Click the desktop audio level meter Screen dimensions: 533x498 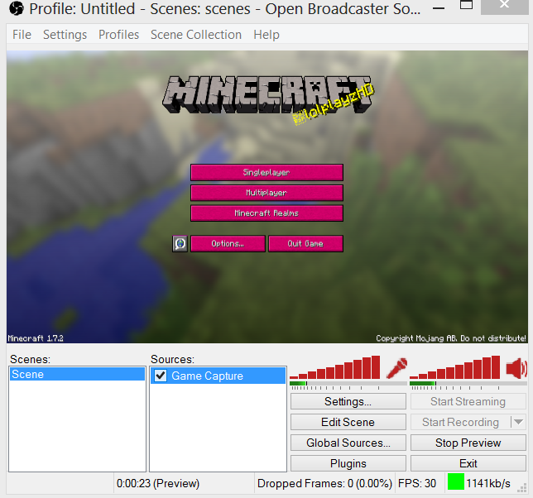coord(468,384)
